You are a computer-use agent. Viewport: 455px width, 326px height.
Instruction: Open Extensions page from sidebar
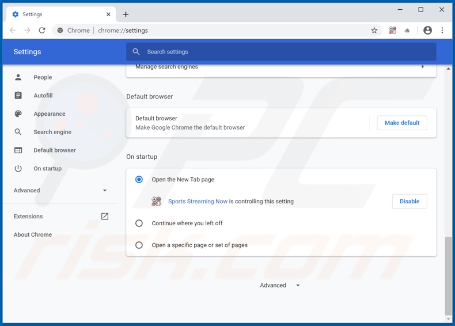coord(28,216)
